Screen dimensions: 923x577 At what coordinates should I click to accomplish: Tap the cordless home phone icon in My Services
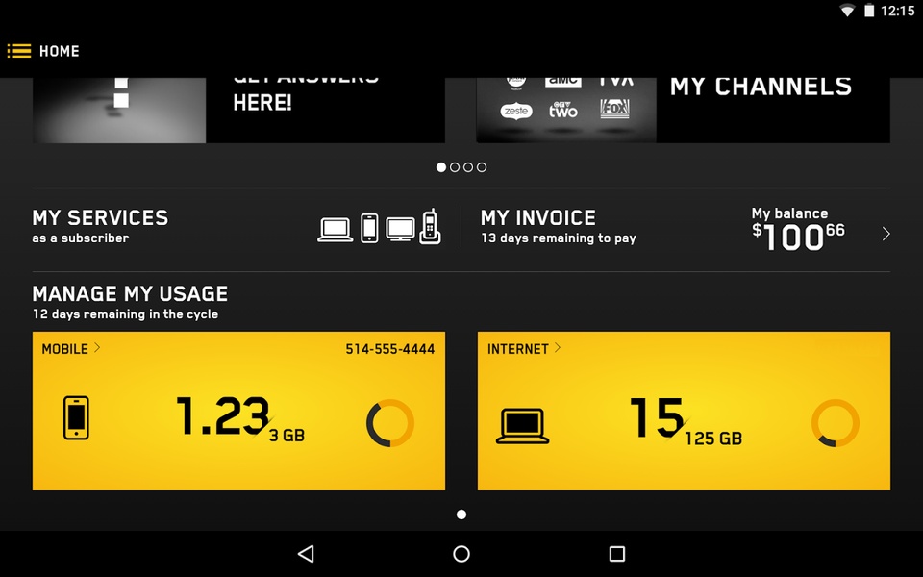pos(431,227)
